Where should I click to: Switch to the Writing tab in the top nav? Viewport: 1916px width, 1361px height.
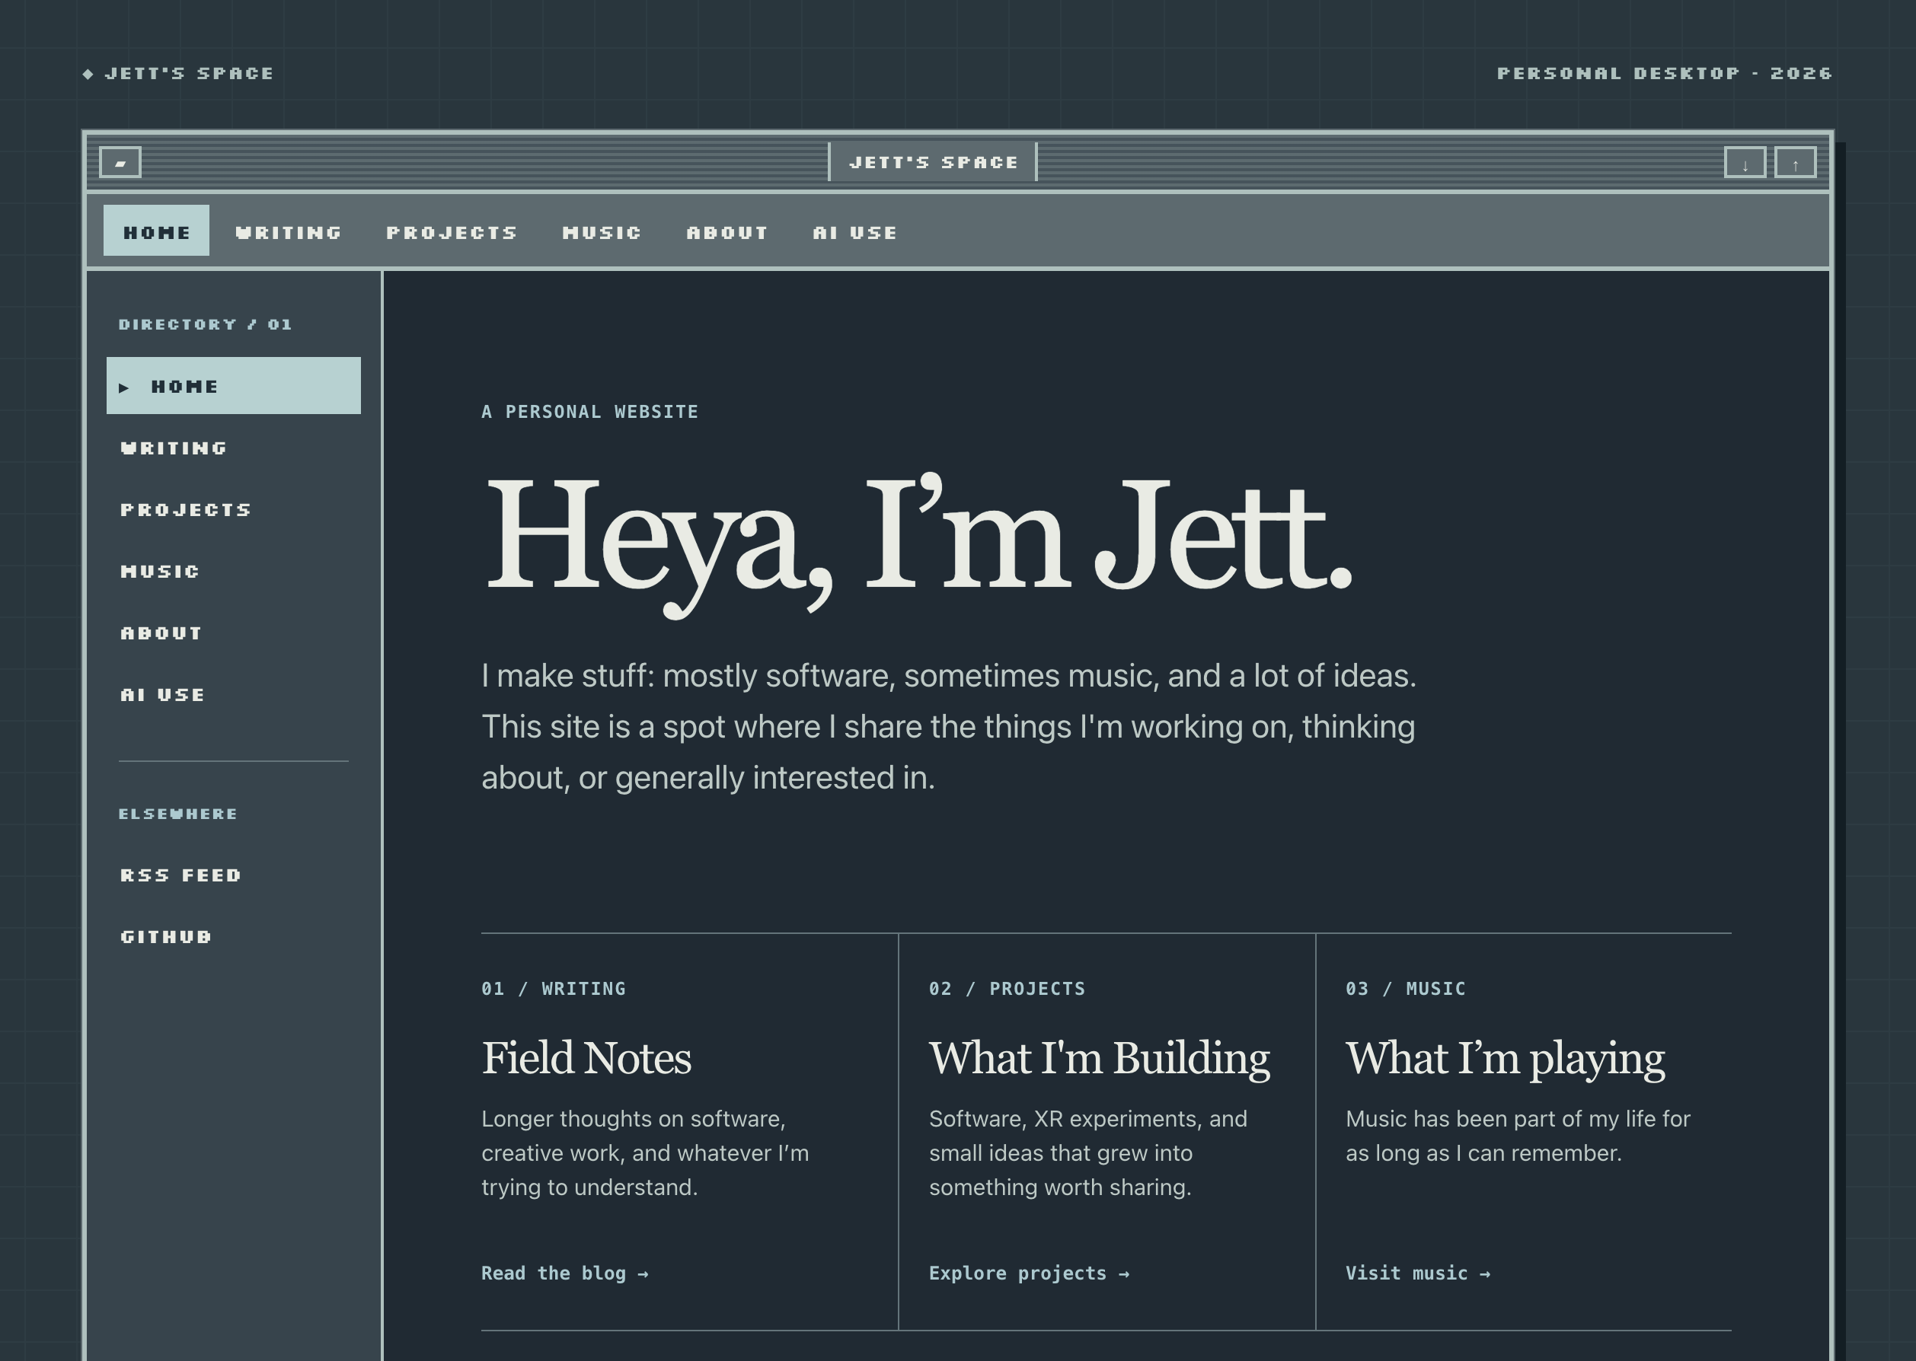(x=289, y=232)
